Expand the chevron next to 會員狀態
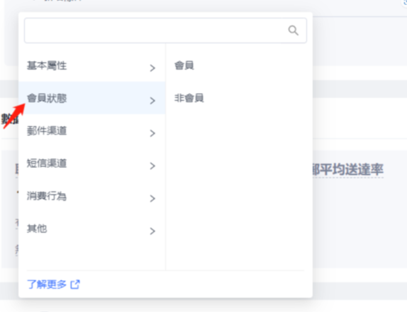Viewport: 407px width, 312px height. click(x=152, y=101)
